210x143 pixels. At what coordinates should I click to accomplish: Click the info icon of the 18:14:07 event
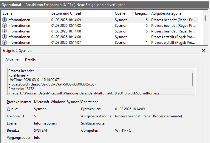[4, 43]
